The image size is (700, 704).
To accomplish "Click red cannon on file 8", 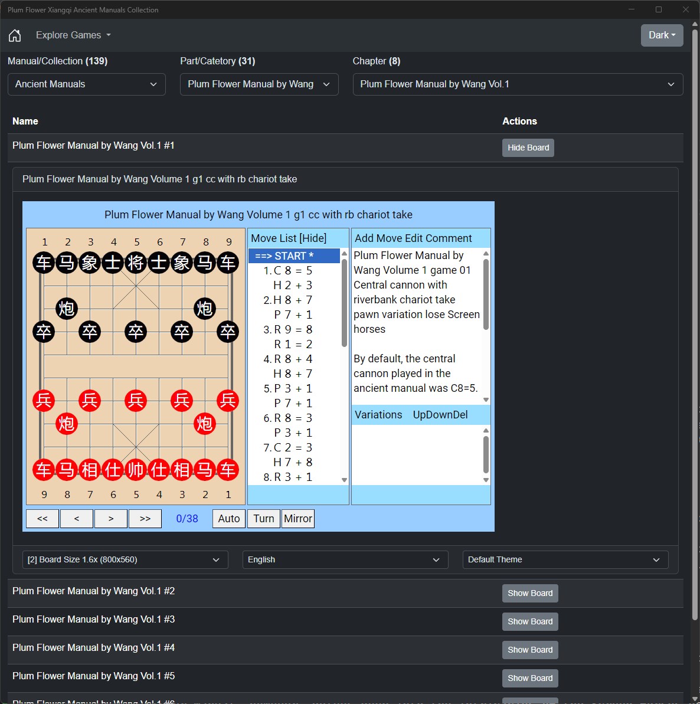I will pos(67,424).
